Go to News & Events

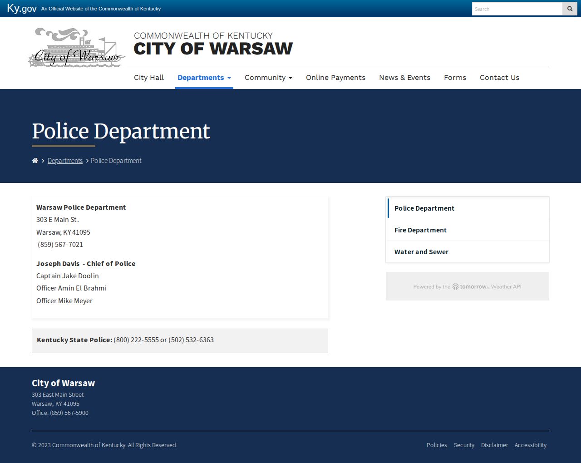[x=404, y=78]
